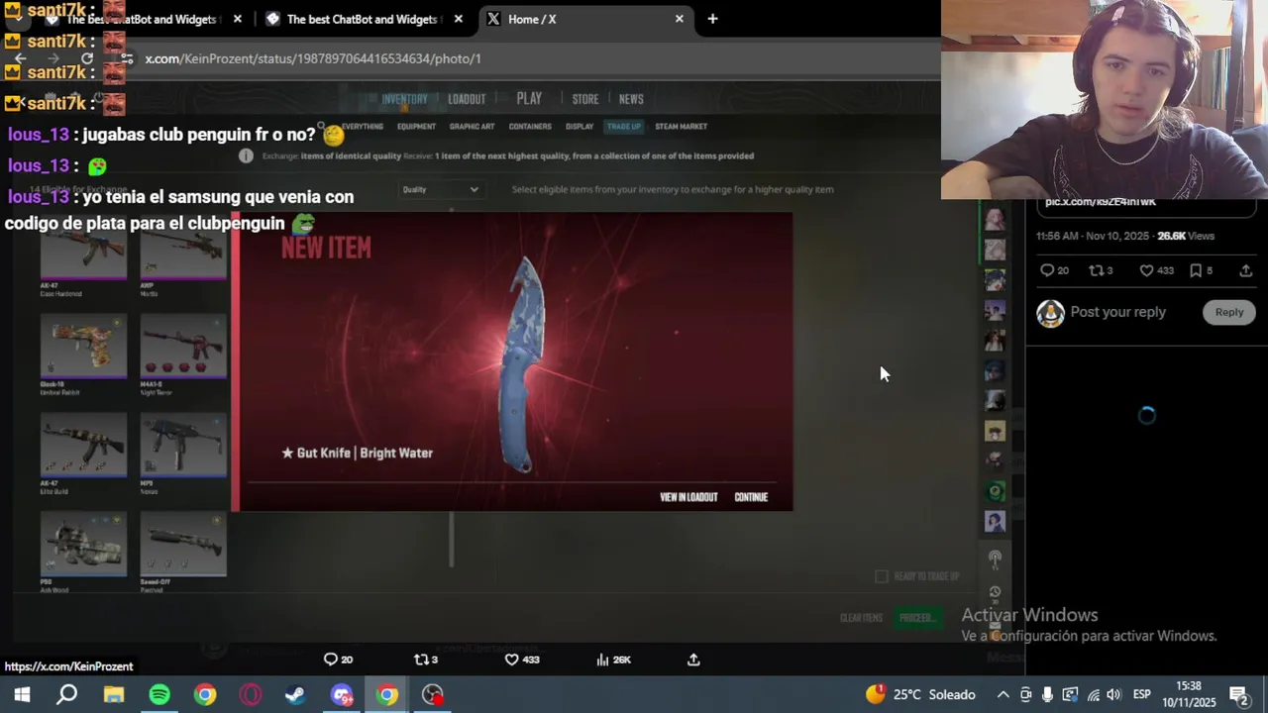Image resolution: width=1268 pixels, height=713 pixels.
Task: Repost icon showing 3 in tweet panel
Action: coord(1096,270)
